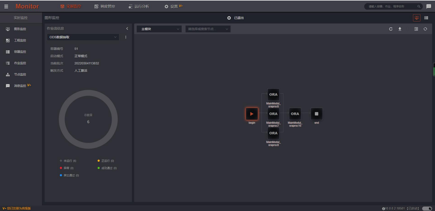This screenshot has width=435, height=211.
Task: Select 工程监控 in the sidebar
Action: [x=20, y=40]
